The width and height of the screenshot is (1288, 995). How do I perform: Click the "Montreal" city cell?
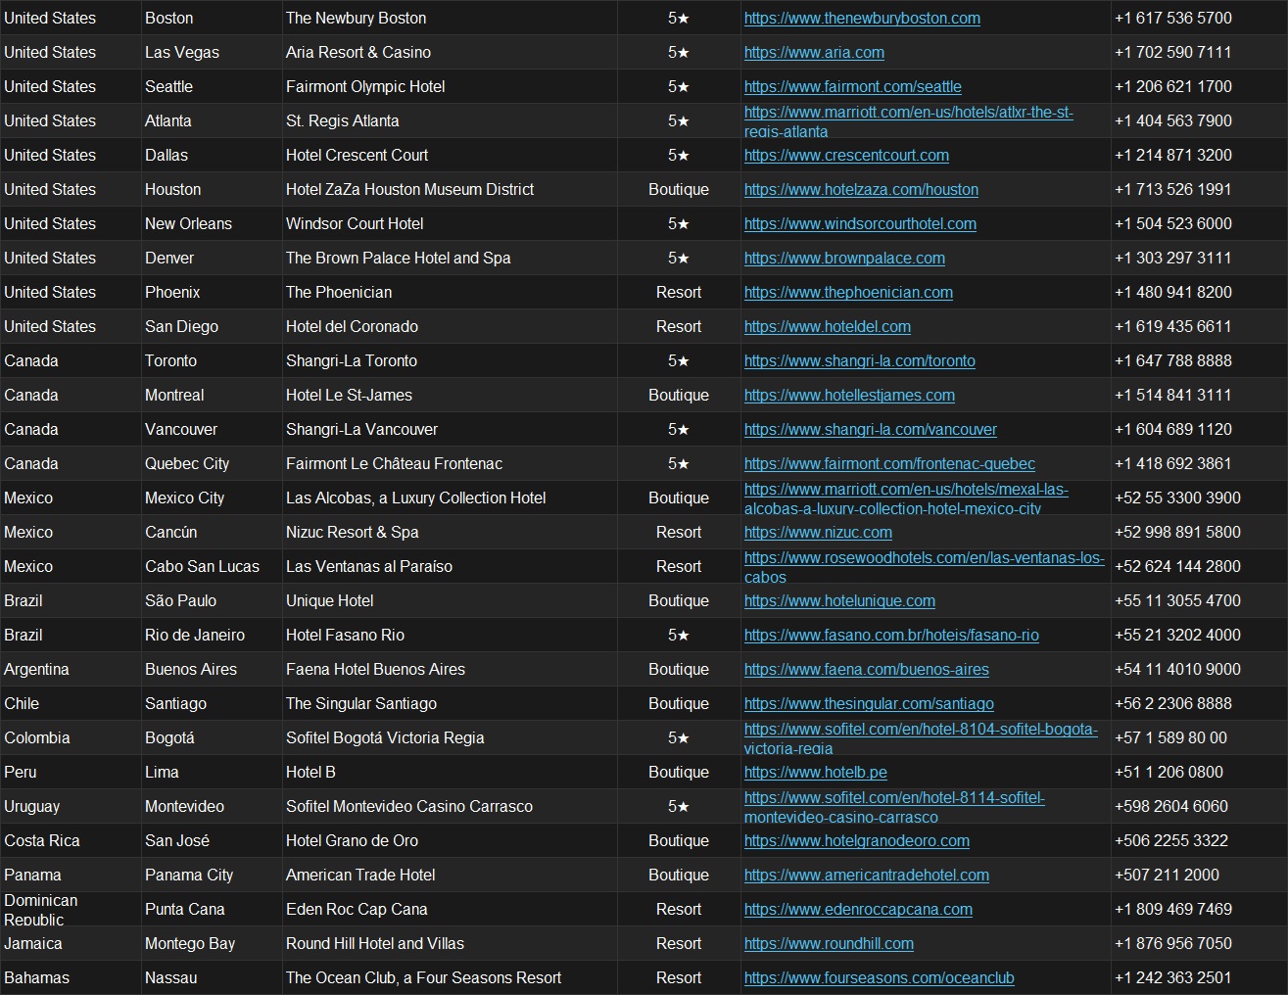pyautogui.click(x=212, y=395)
